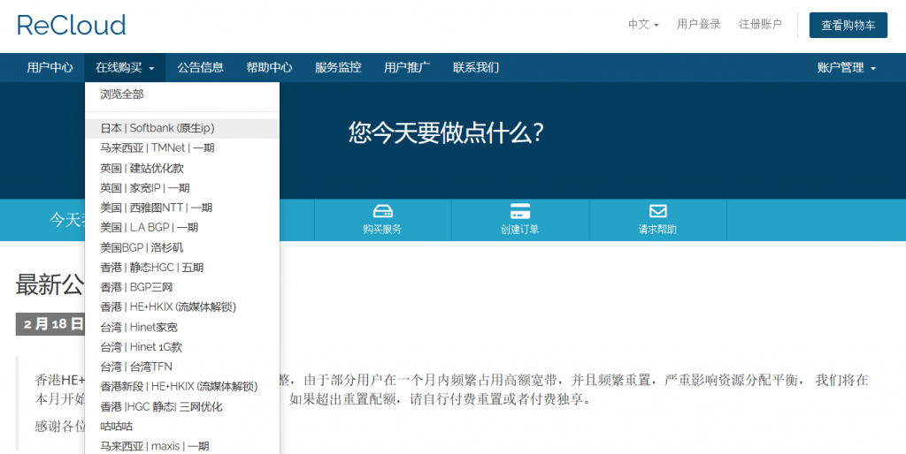Go to 公告信息 page
This screenshot has width=906, height=454.
tap(200, 67)
